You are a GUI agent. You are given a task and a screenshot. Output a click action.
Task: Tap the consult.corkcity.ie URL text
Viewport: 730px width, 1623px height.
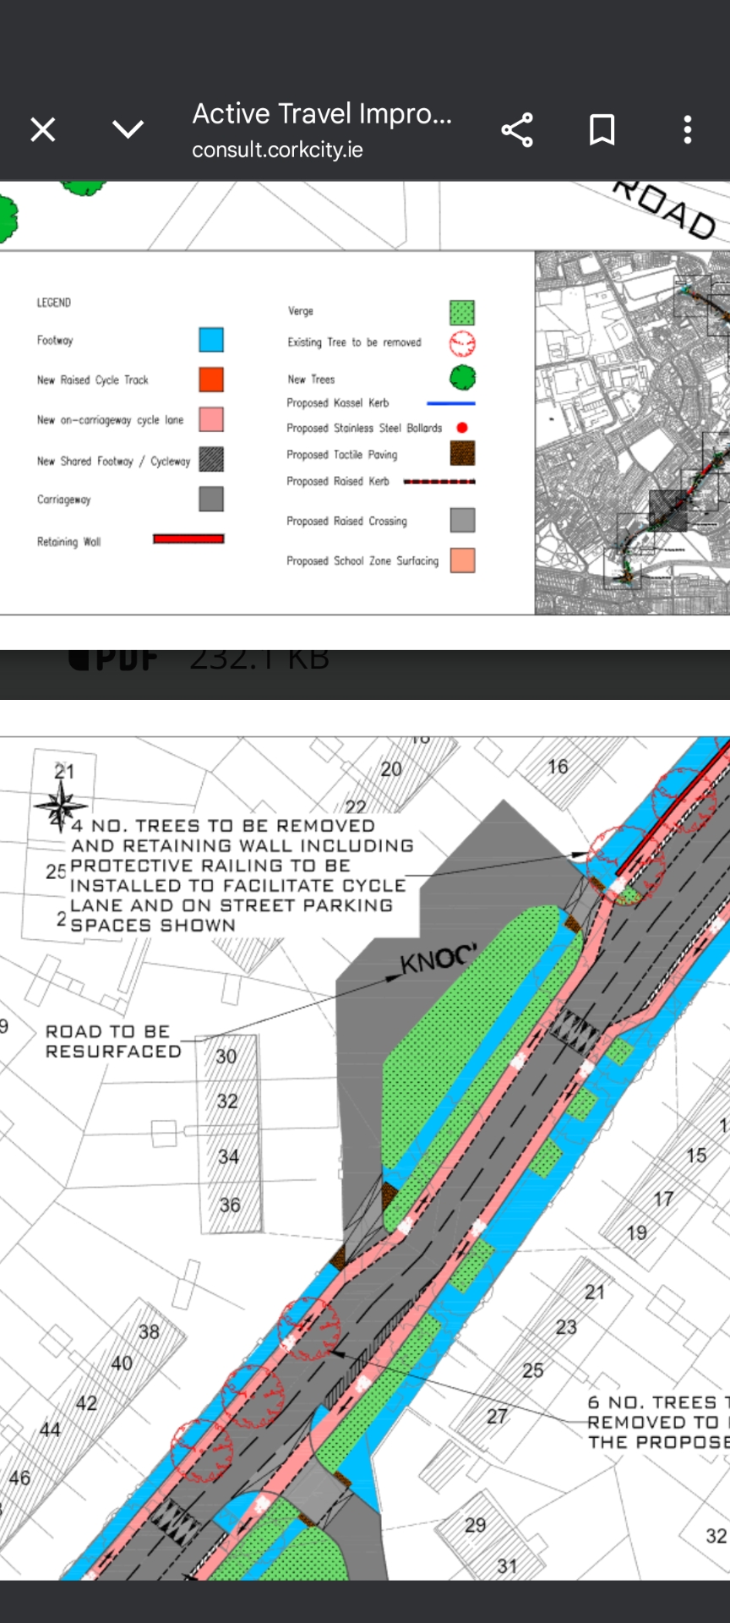tap(277, 150)
